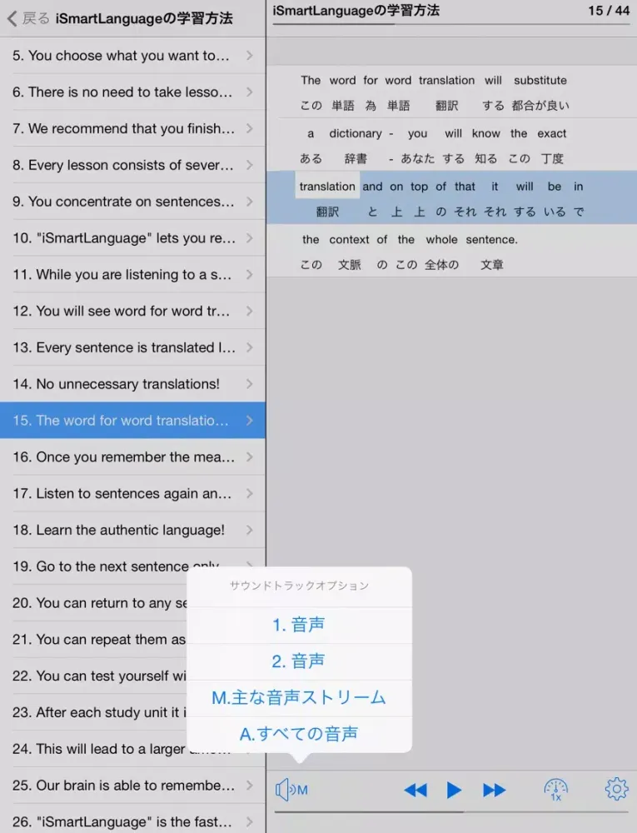
Task: Open lesson 18 'Learn the authentic language!'
Action: [x=132, y=530]
